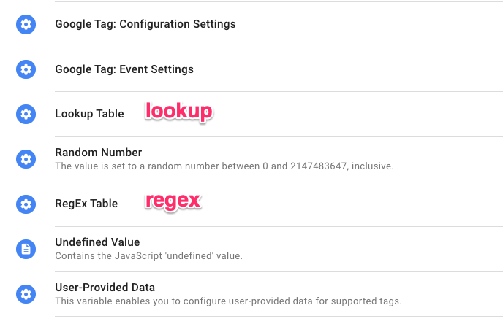This screenshot has height=324, width=503.
Task: Click the Random Number description text
Action: [x=224, y=166]
